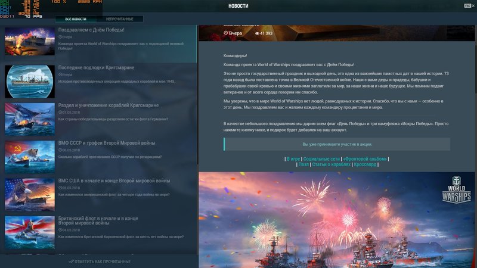Click summary Как страны-победительницы разделили остатки флота
The height and width of the screenshot is (268, 477).
[113, 119]
